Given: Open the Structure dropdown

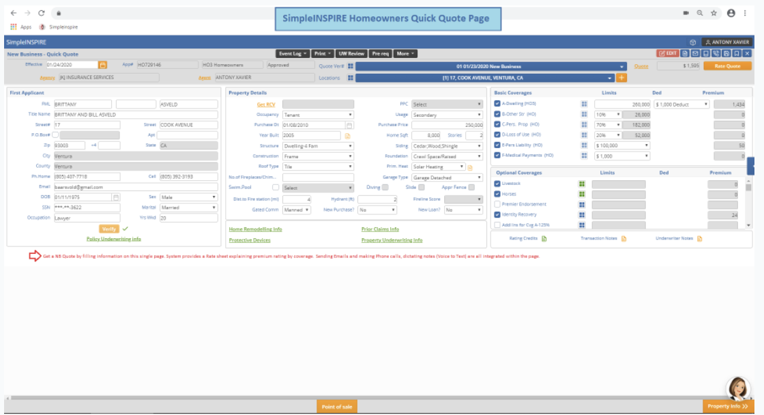Looking at the screenshot, I should coord(318,146).
